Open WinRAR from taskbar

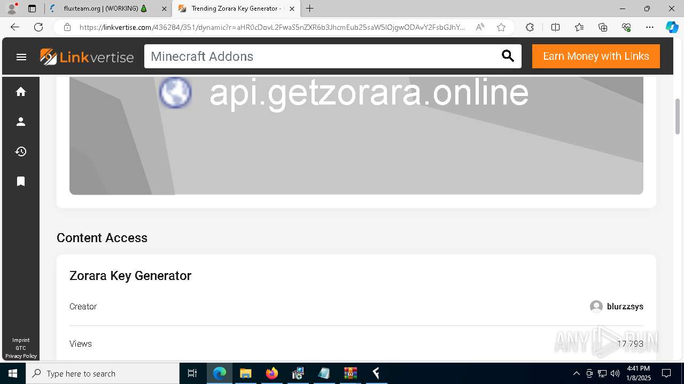click(x=351, y=373)
